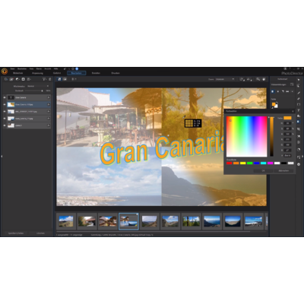Viewport: 304px width, 304px height.
Task: Select the arrow pointer tool in the right toolbar
Action: tap(299, 80)
